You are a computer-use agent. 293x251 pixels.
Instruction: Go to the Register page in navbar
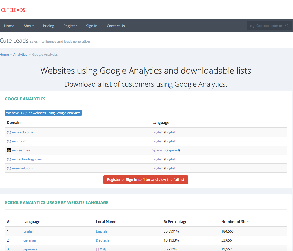[70, 26]
